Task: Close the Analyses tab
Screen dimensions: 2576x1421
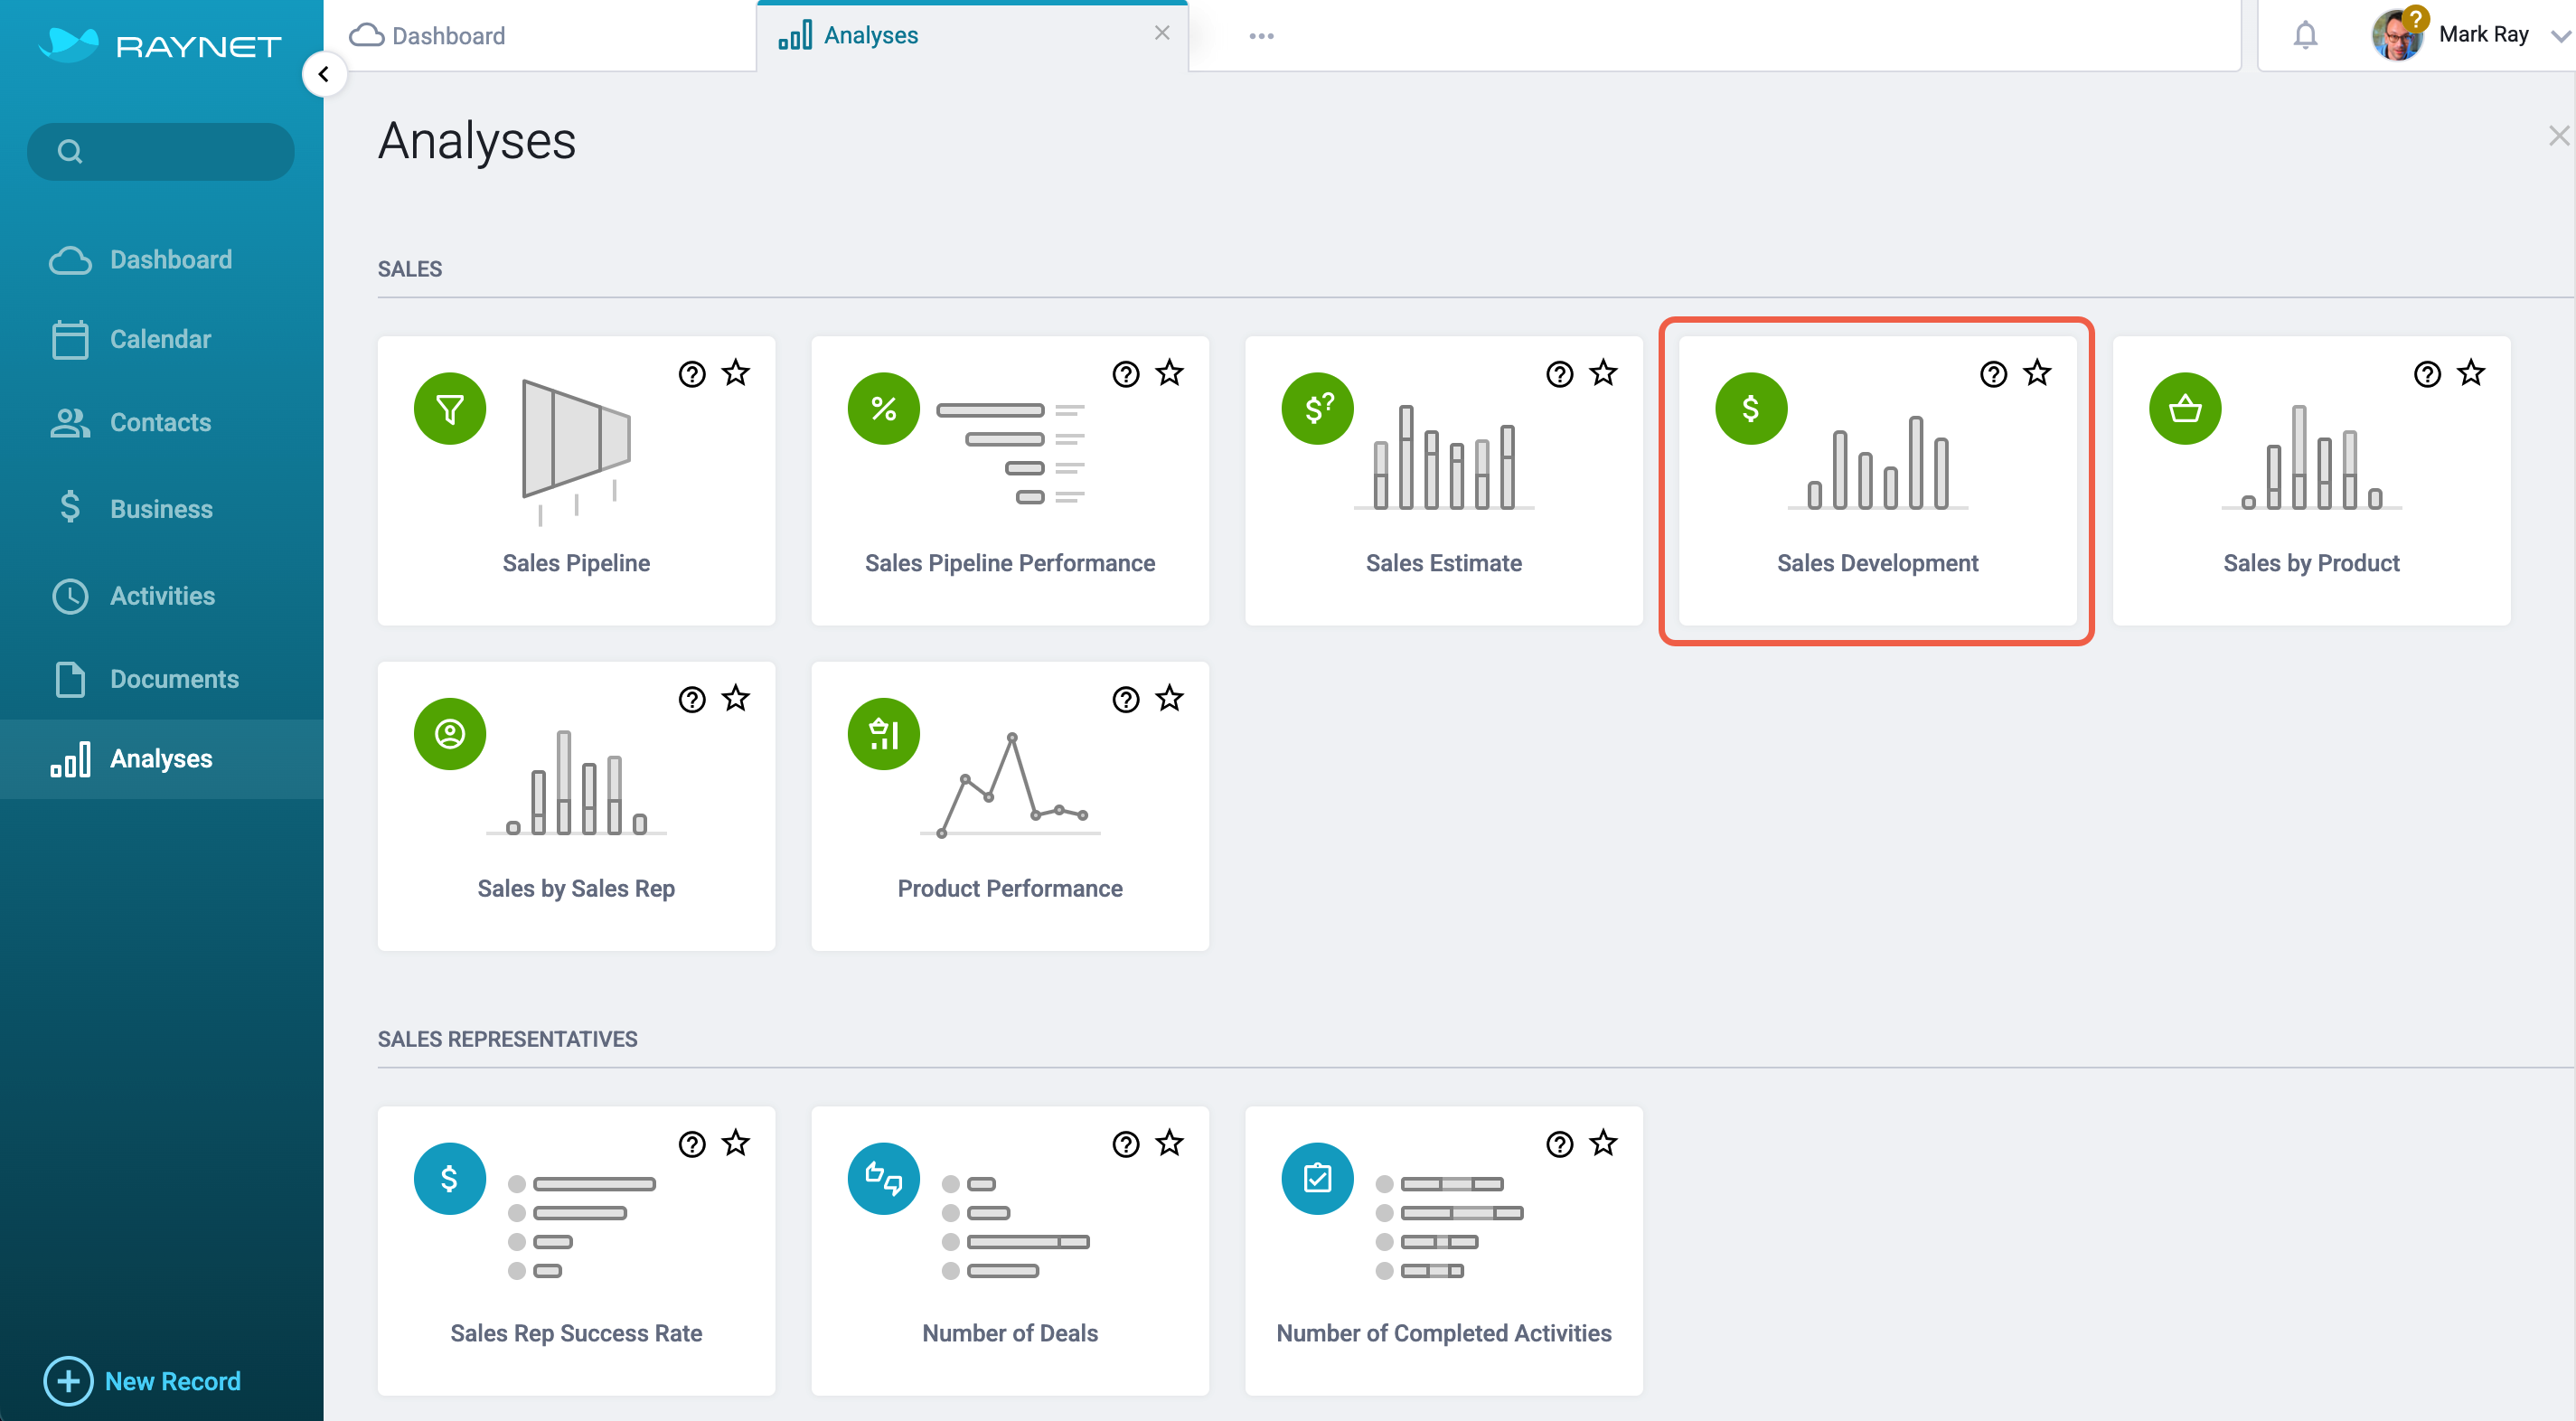Action: (x=1162, y=33)
